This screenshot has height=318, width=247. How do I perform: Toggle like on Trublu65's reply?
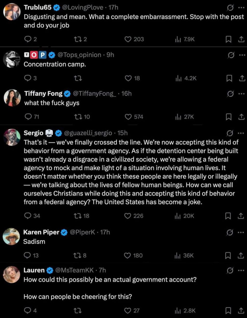[x=128, y=39]
